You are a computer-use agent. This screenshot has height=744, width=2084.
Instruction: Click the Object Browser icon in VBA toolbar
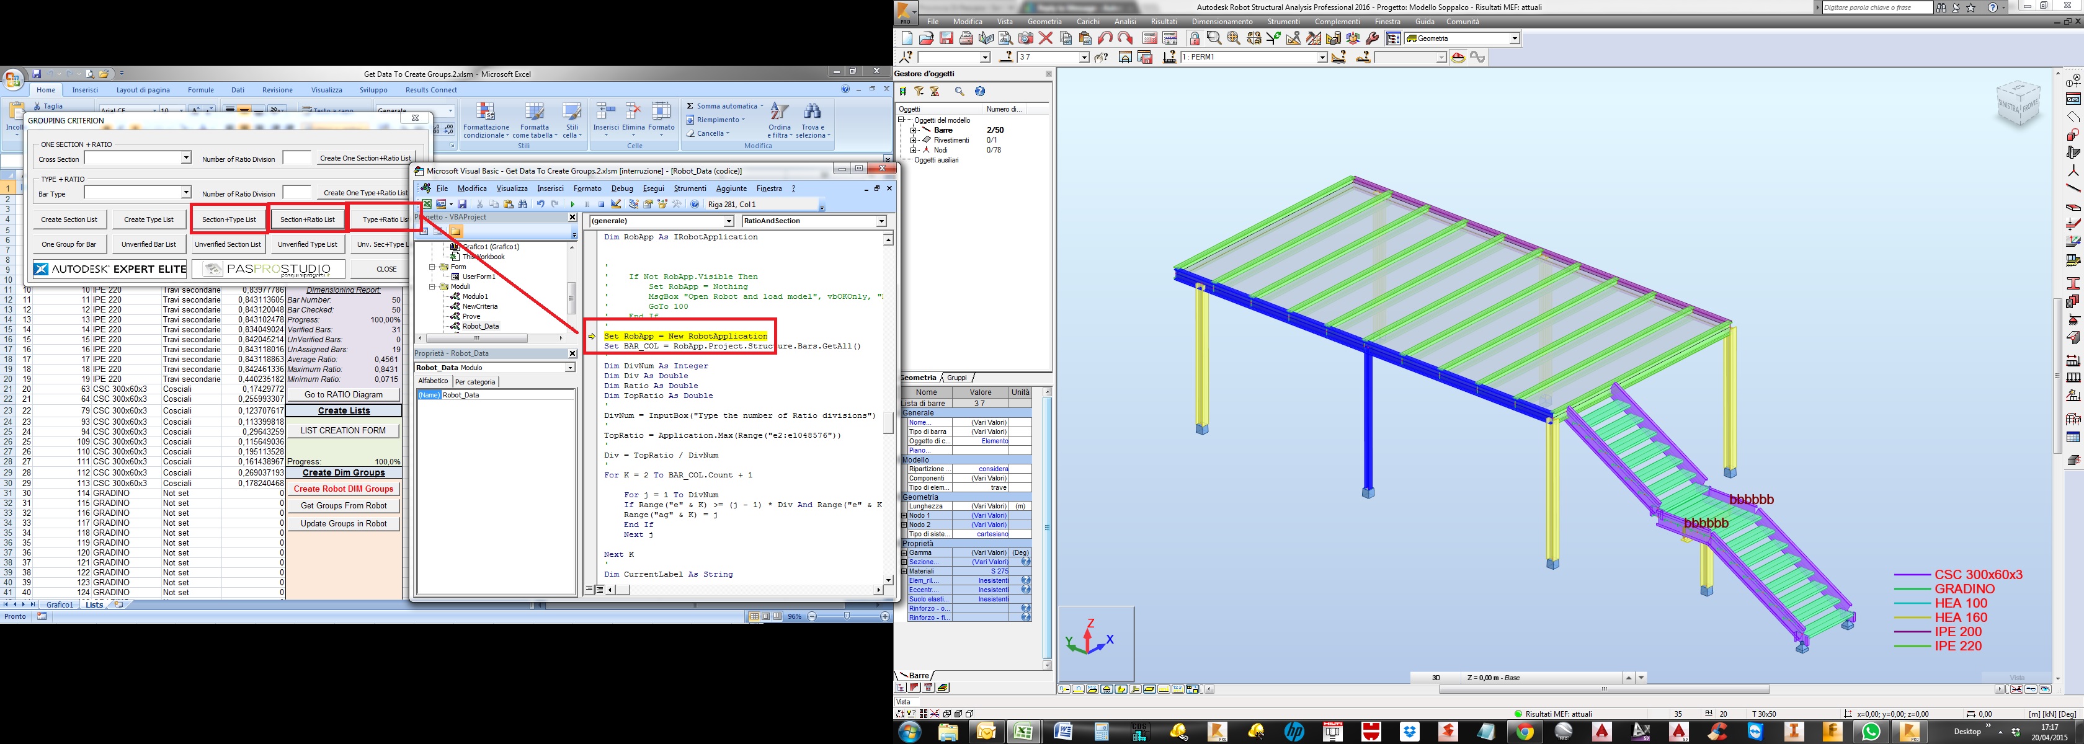coord(662,204)
